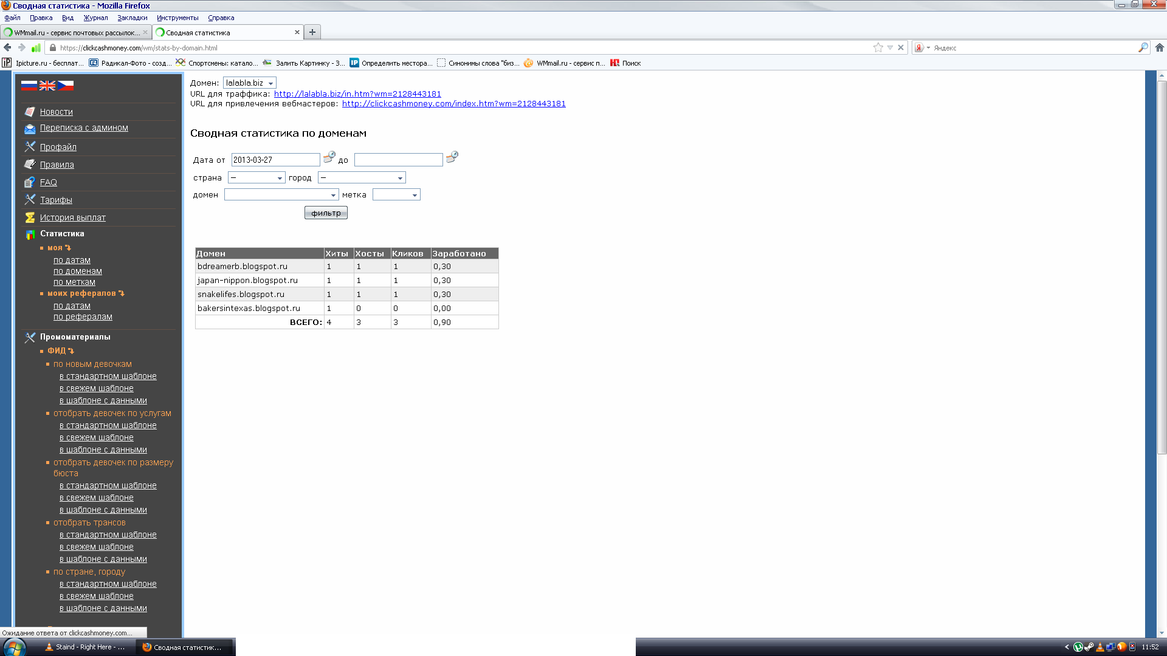Image resolution: width=1167 pixels, height=656 pixels.
Task: Open the страна dropdown
Action: coord(256,177)
